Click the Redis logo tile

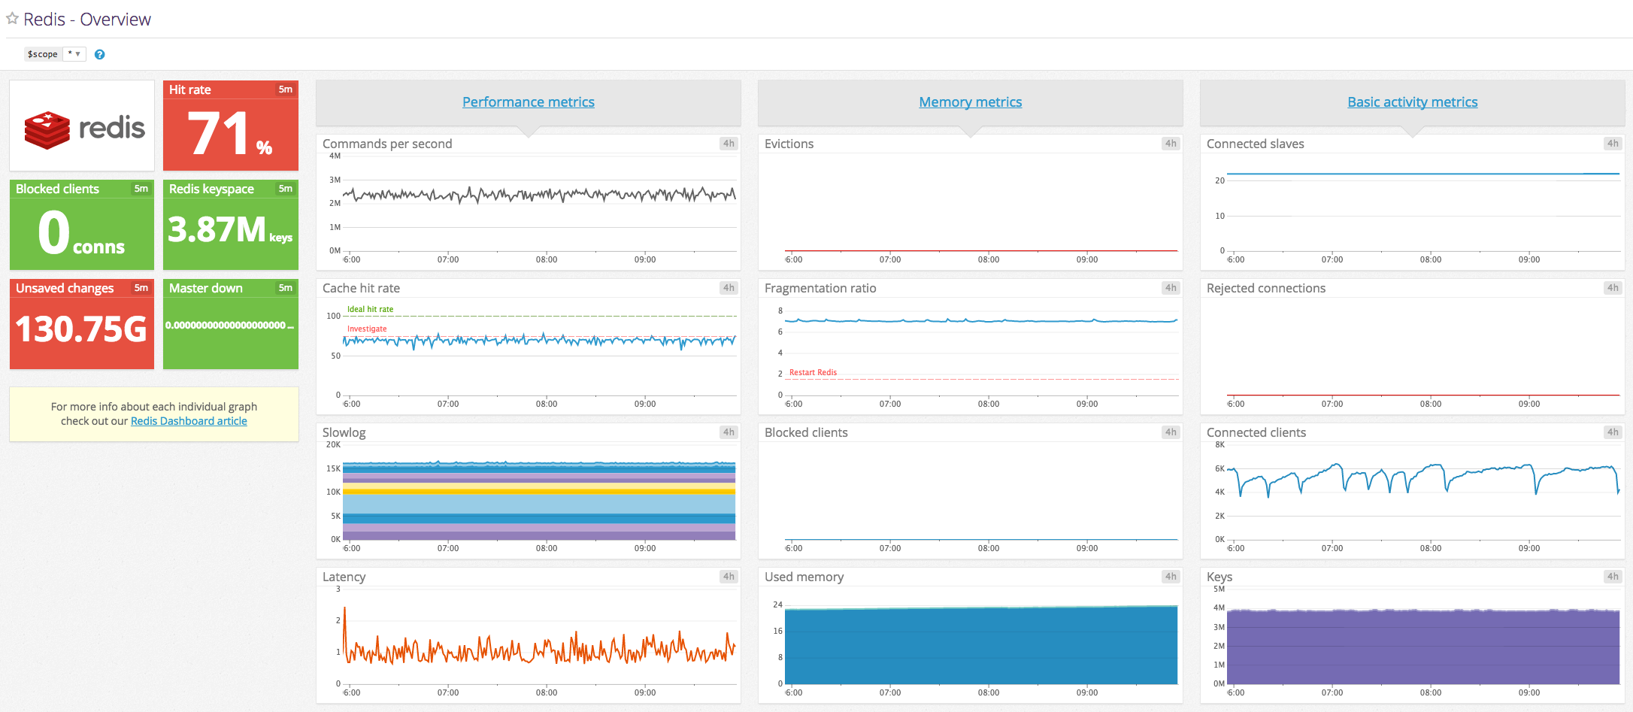tap(81, 126)
